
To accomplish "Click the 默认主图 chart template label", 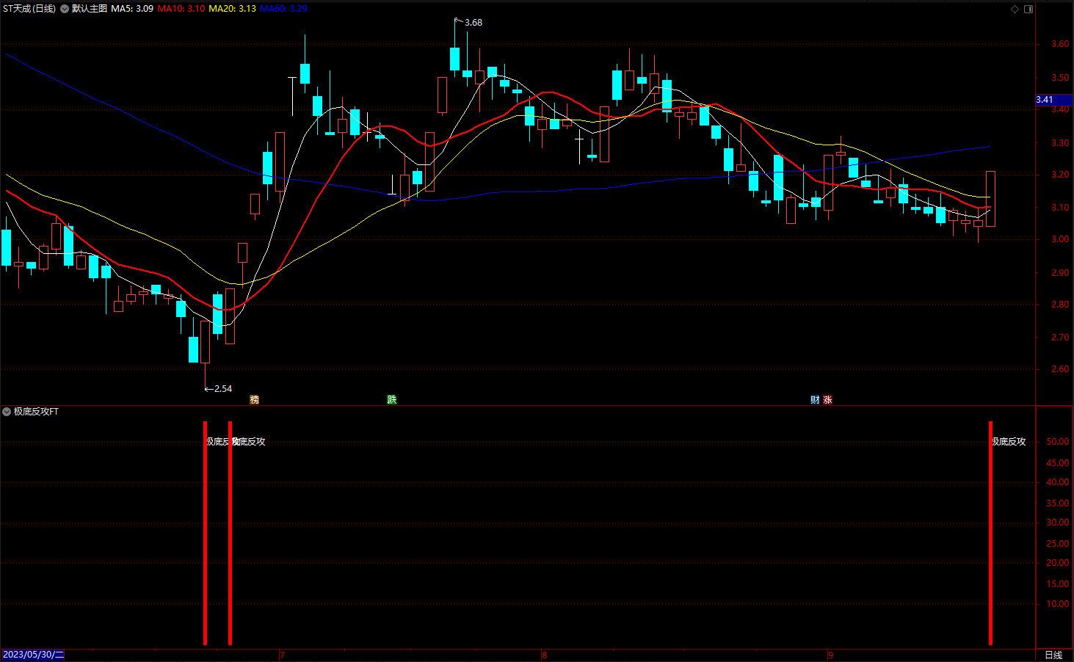I will pyautogui.click(x=90, y=9).
